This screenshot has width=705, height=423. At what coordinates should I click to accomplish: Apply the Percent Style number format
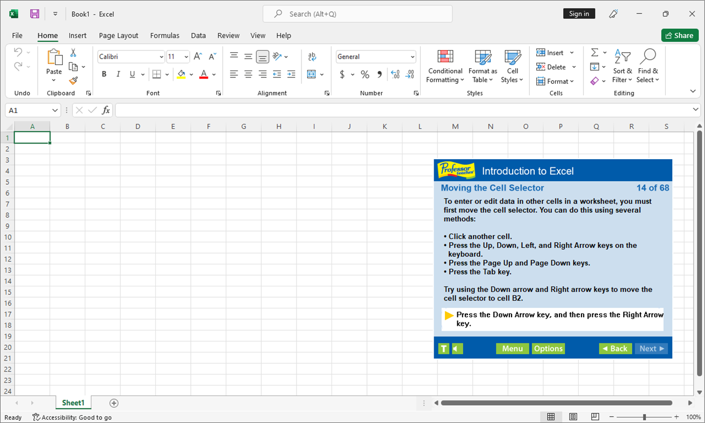pos(365,74)
